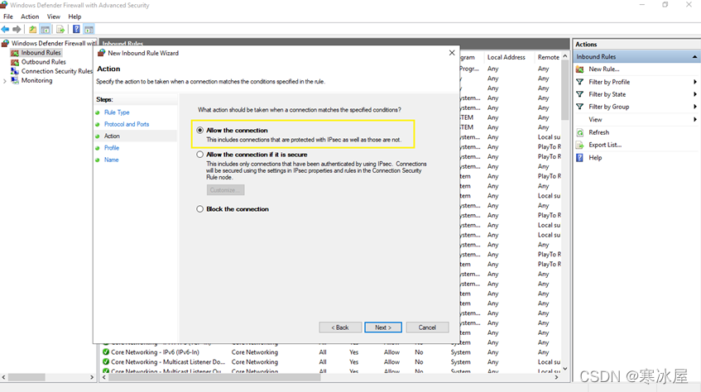Select the Outbound Rules tree icon
This screenshot has width=701, height=392.
coord(15,62)
